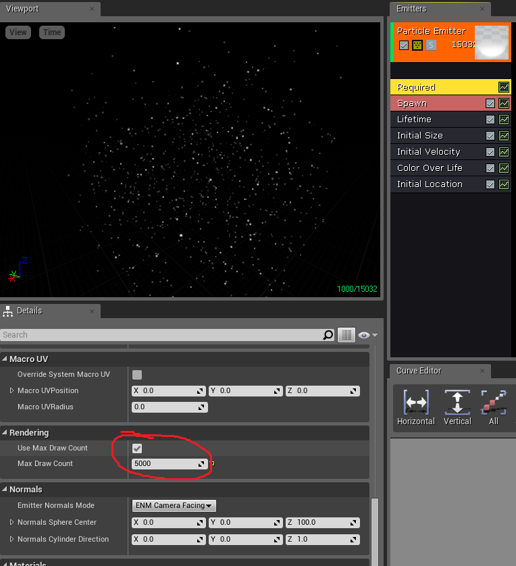The height and width of the screenshot is (566, 516).
Task: Expand Normals Cylinder Direction property
Action: (x=11, y=540)
